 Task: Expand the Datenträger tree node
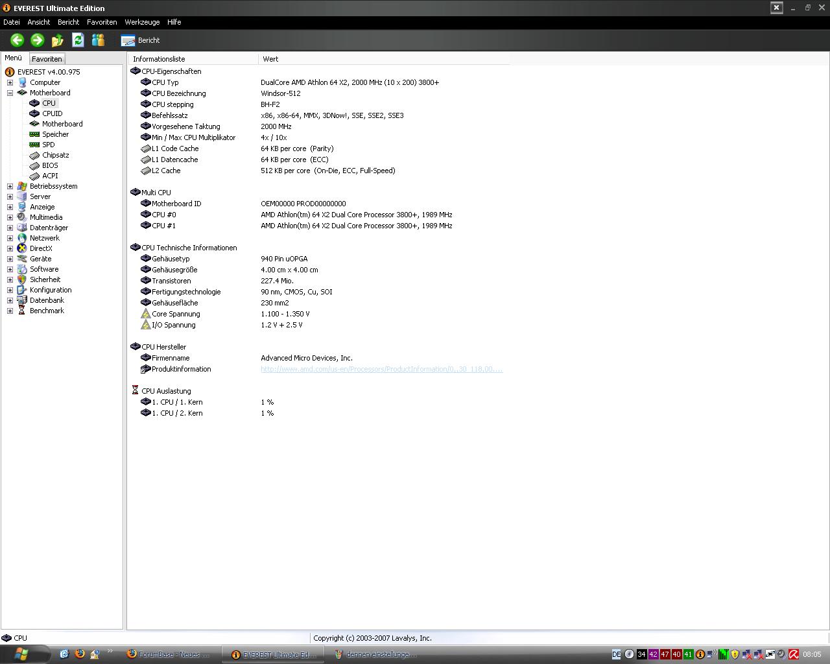[x=10, y=228]
